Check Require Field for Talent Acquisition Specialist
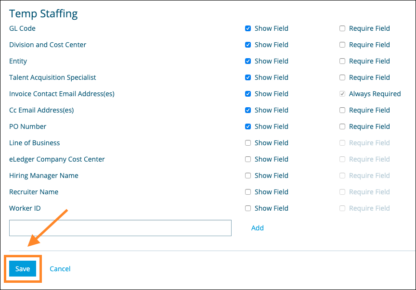The height and width of the screenshot is (290, 416). click(342, 77)
